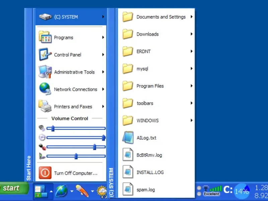The height and width of the screenshot is (201, 268).
Task: Click the wireless signal Excellent indicator
Action: (212, 191)
